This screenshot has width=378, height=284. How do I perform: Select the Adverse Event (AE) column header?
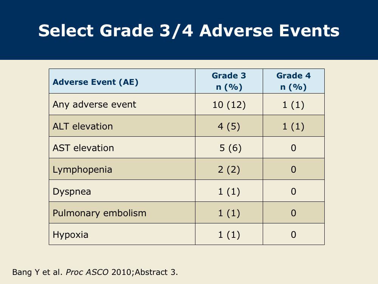tap(96, 82)
